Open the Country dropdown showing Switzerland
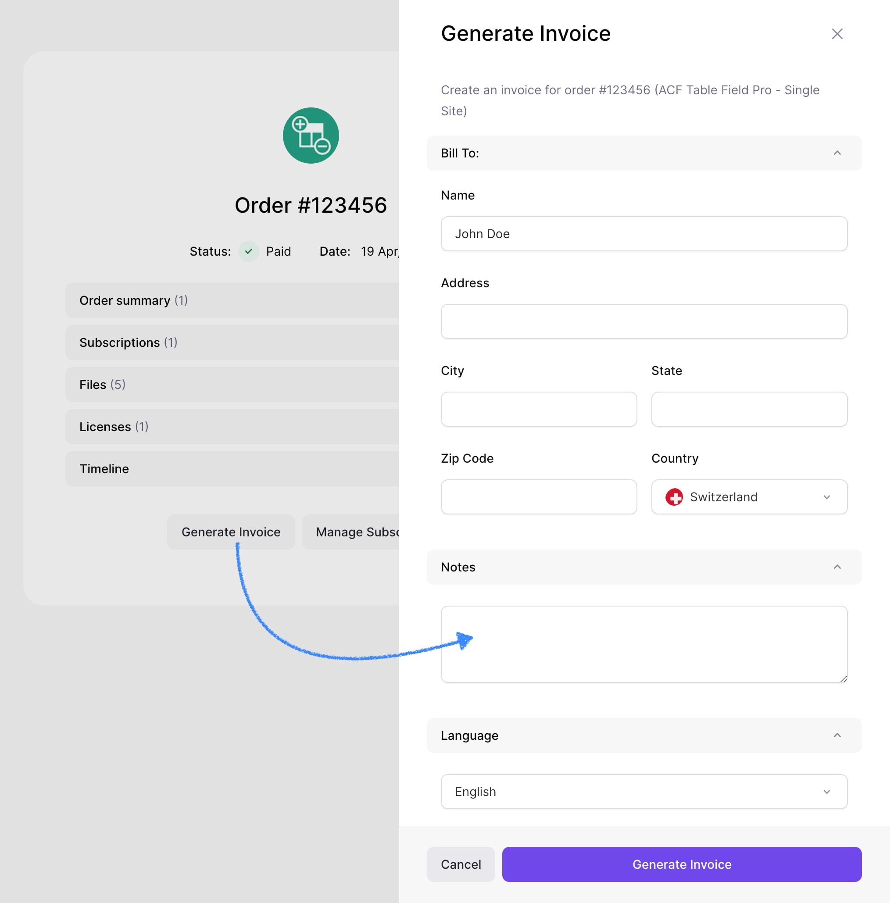890x903 pixels. pyautogui.click(x=749, y=497)
